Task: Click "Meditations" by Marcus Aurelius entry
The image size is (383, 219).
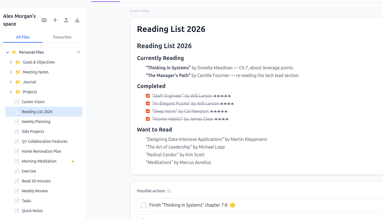Action: [178, 162]
